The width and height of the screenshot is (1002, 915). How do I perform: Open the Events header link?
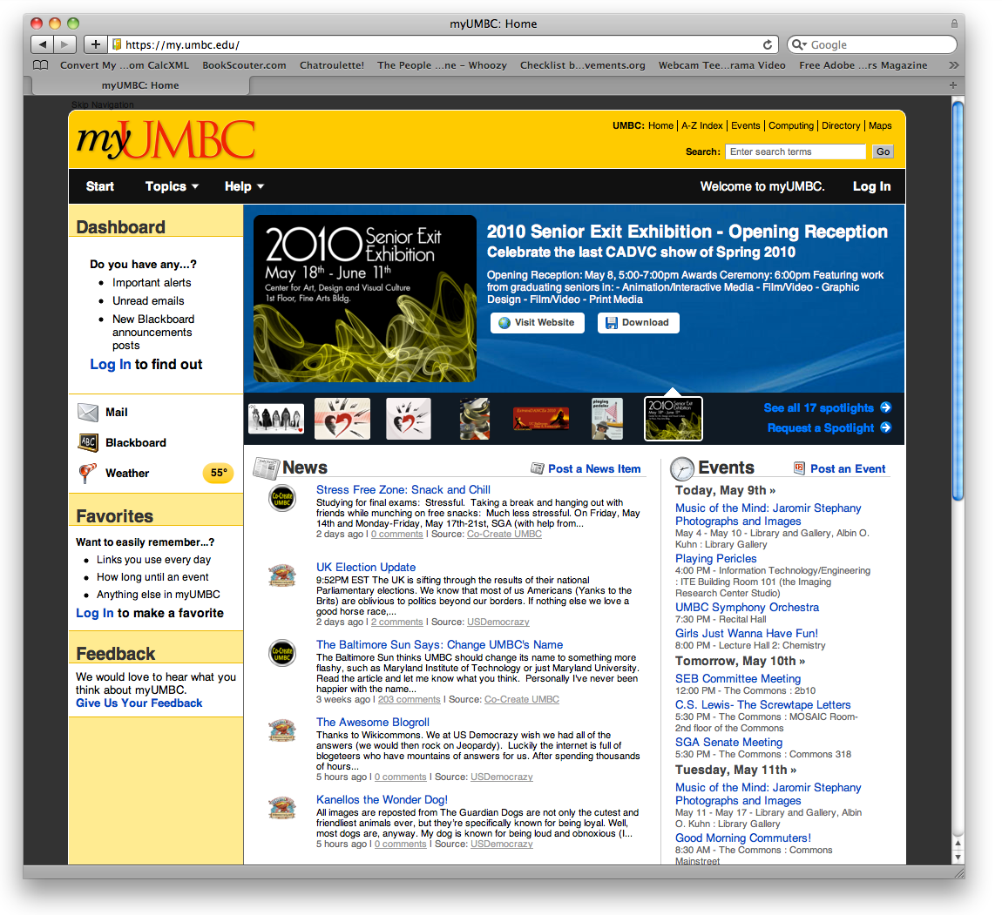click(746, 125)
